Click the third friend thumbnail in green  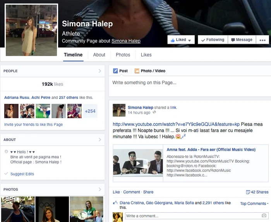click(43, 111)
